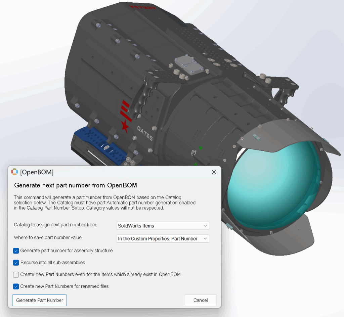Click the Cancel button

(201, 300)
